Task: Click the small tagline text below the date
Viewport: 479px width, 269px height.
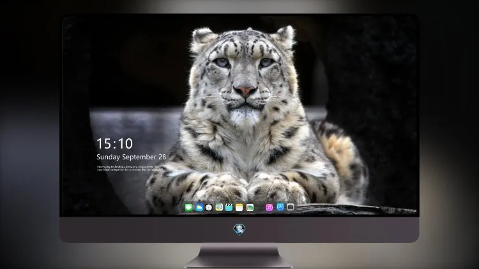Action: (x=128, y=168)
